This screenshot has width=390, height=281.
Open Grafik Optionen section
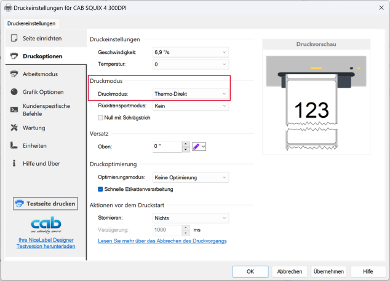[46, 92]
